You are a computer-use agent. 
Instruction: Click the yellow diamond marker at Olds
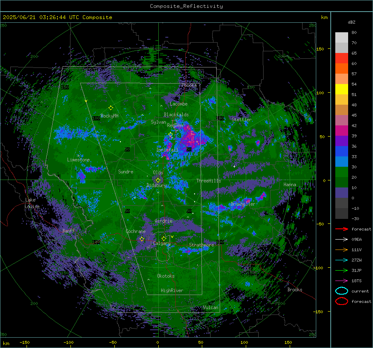point(158,180)
